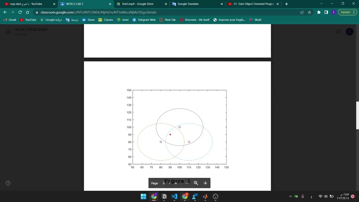Open a new browser tab

point(286,4)
